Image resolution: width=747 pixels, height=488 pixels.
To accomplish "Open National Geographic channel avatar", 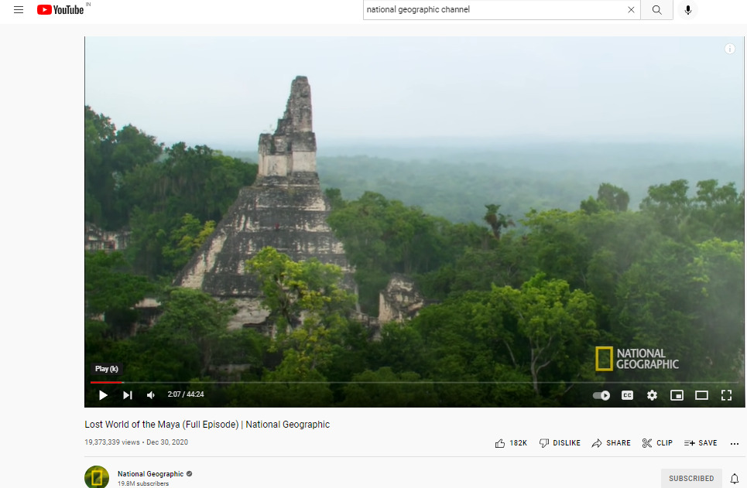I will [97, 477].
